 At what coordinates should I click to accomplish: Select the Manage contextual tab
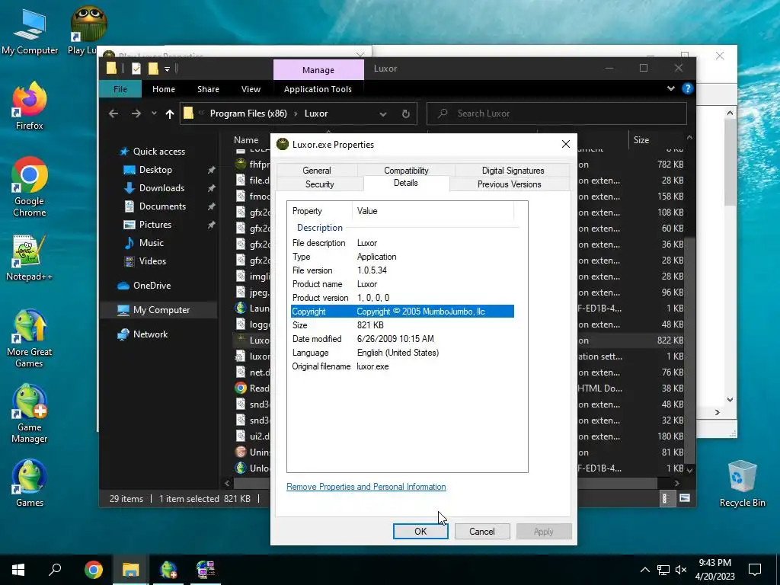tap(318, 70)
